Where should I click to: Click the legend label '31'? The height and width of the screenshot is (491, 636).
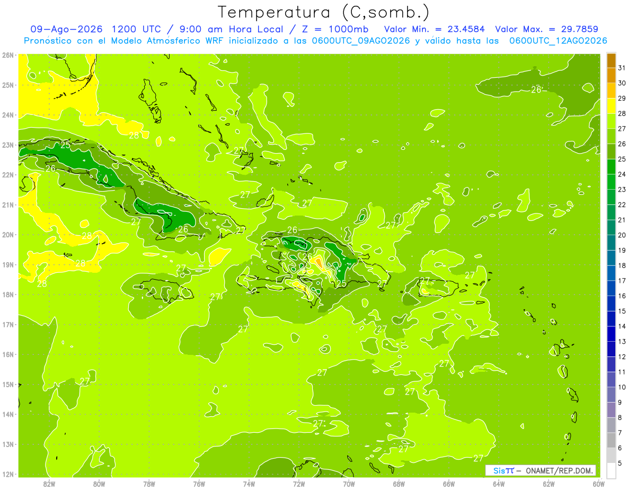point(622,68)
